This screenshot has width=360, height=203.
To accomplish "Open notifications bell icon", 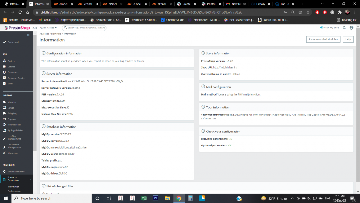I will (344, 28).
